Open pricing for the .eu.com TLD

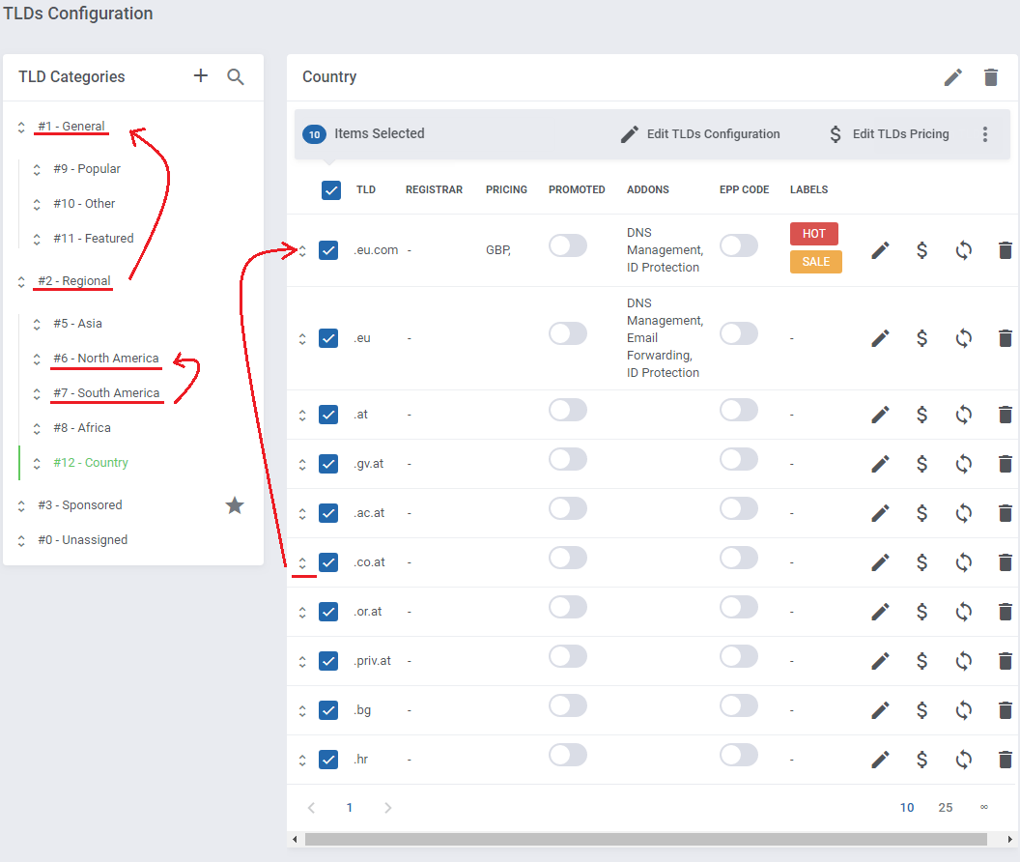[921, 250]
